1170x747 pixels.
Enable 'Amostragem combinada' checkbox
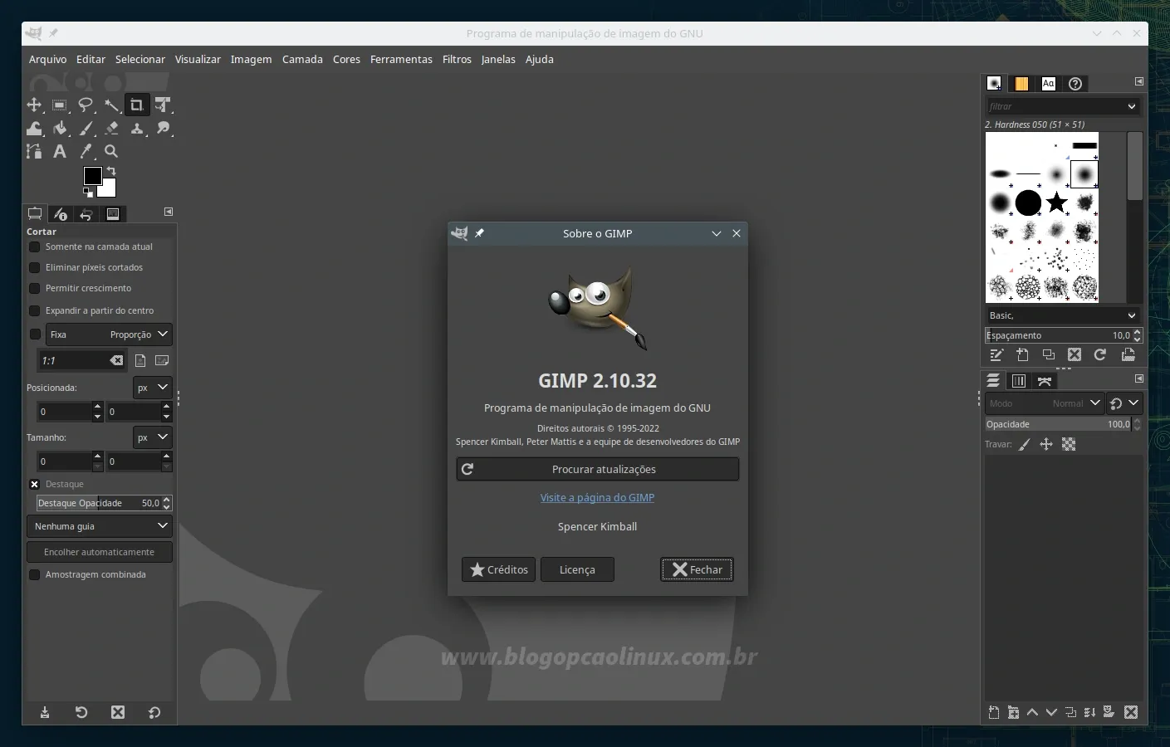[x=35, y=574]
